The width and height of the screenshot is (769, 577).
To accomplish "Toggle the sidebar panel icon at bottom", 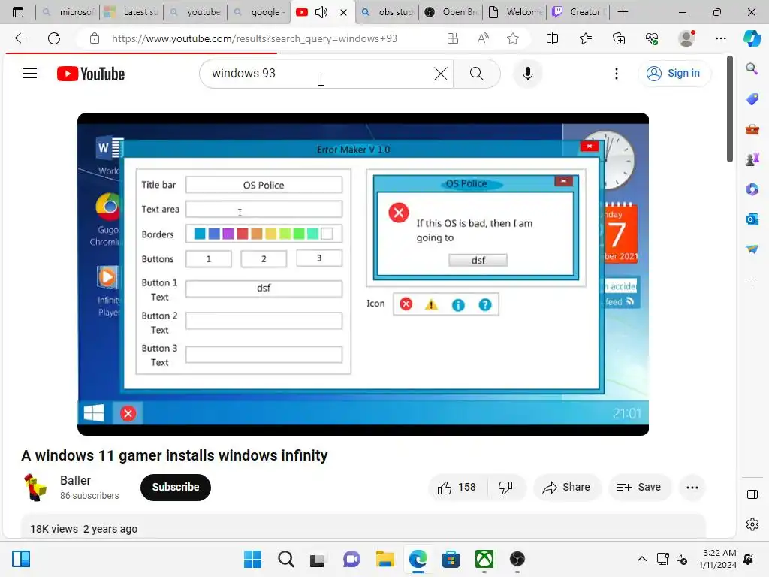I will tap(752, 494).
